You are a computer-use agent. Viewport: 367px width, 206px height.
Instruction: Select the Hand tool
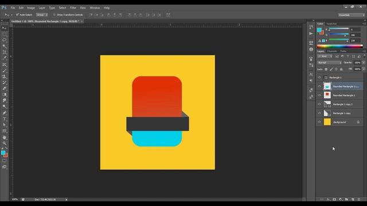tap(4, 137)
